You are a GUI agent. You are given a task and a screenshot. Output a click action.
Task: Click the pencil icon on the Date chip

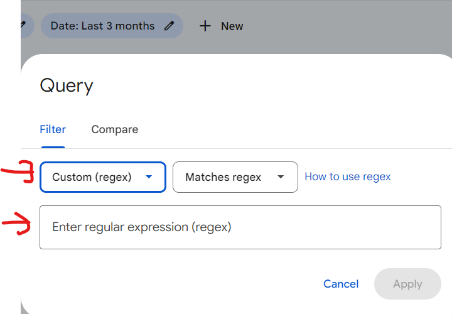[x=169, y=26]
